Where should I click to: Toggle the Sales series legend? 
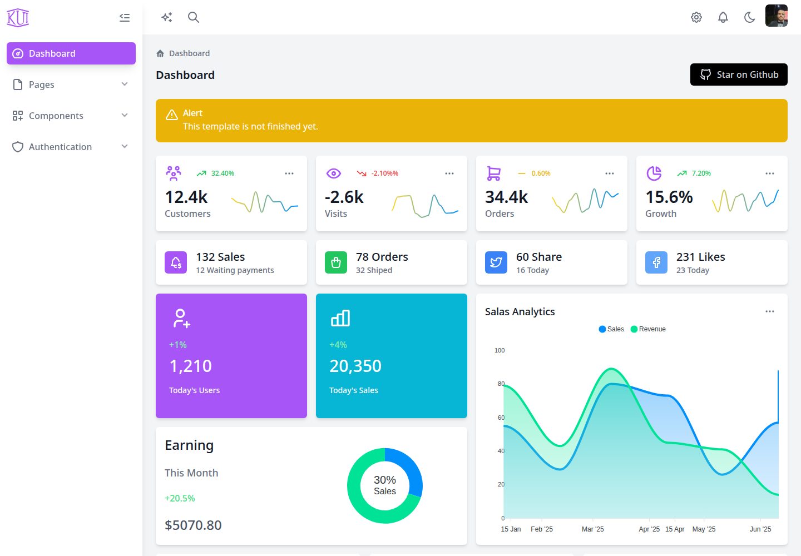pos(611,329)
